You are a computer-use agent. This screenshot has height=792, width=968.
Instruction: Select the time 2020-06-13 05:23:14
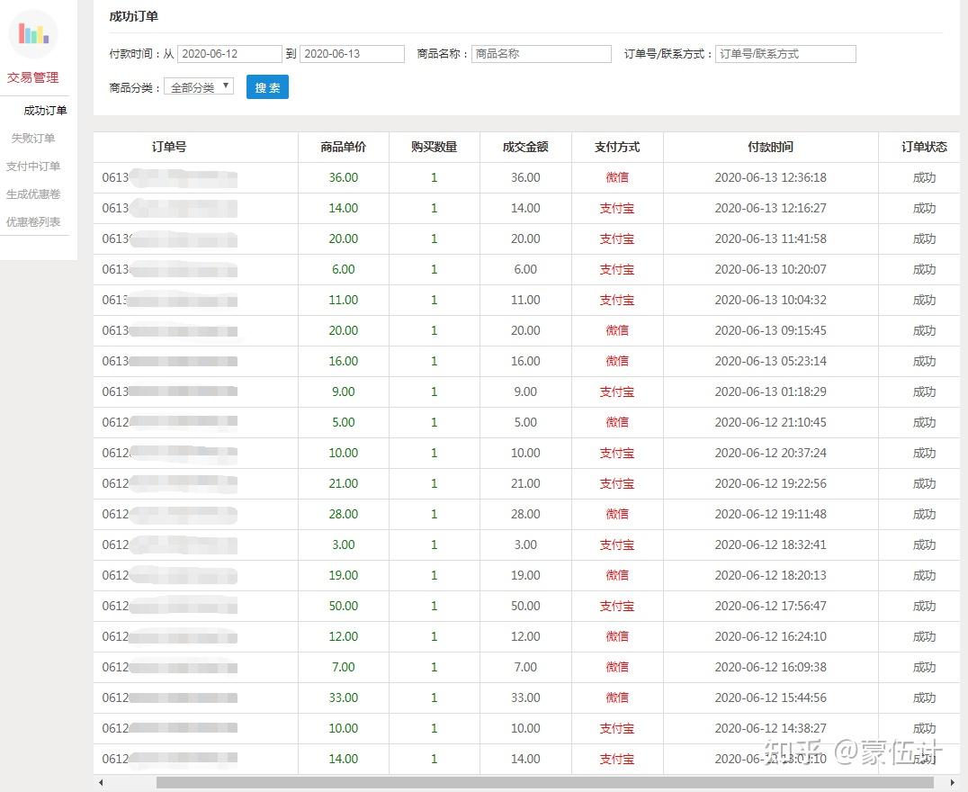coord(770,361)
